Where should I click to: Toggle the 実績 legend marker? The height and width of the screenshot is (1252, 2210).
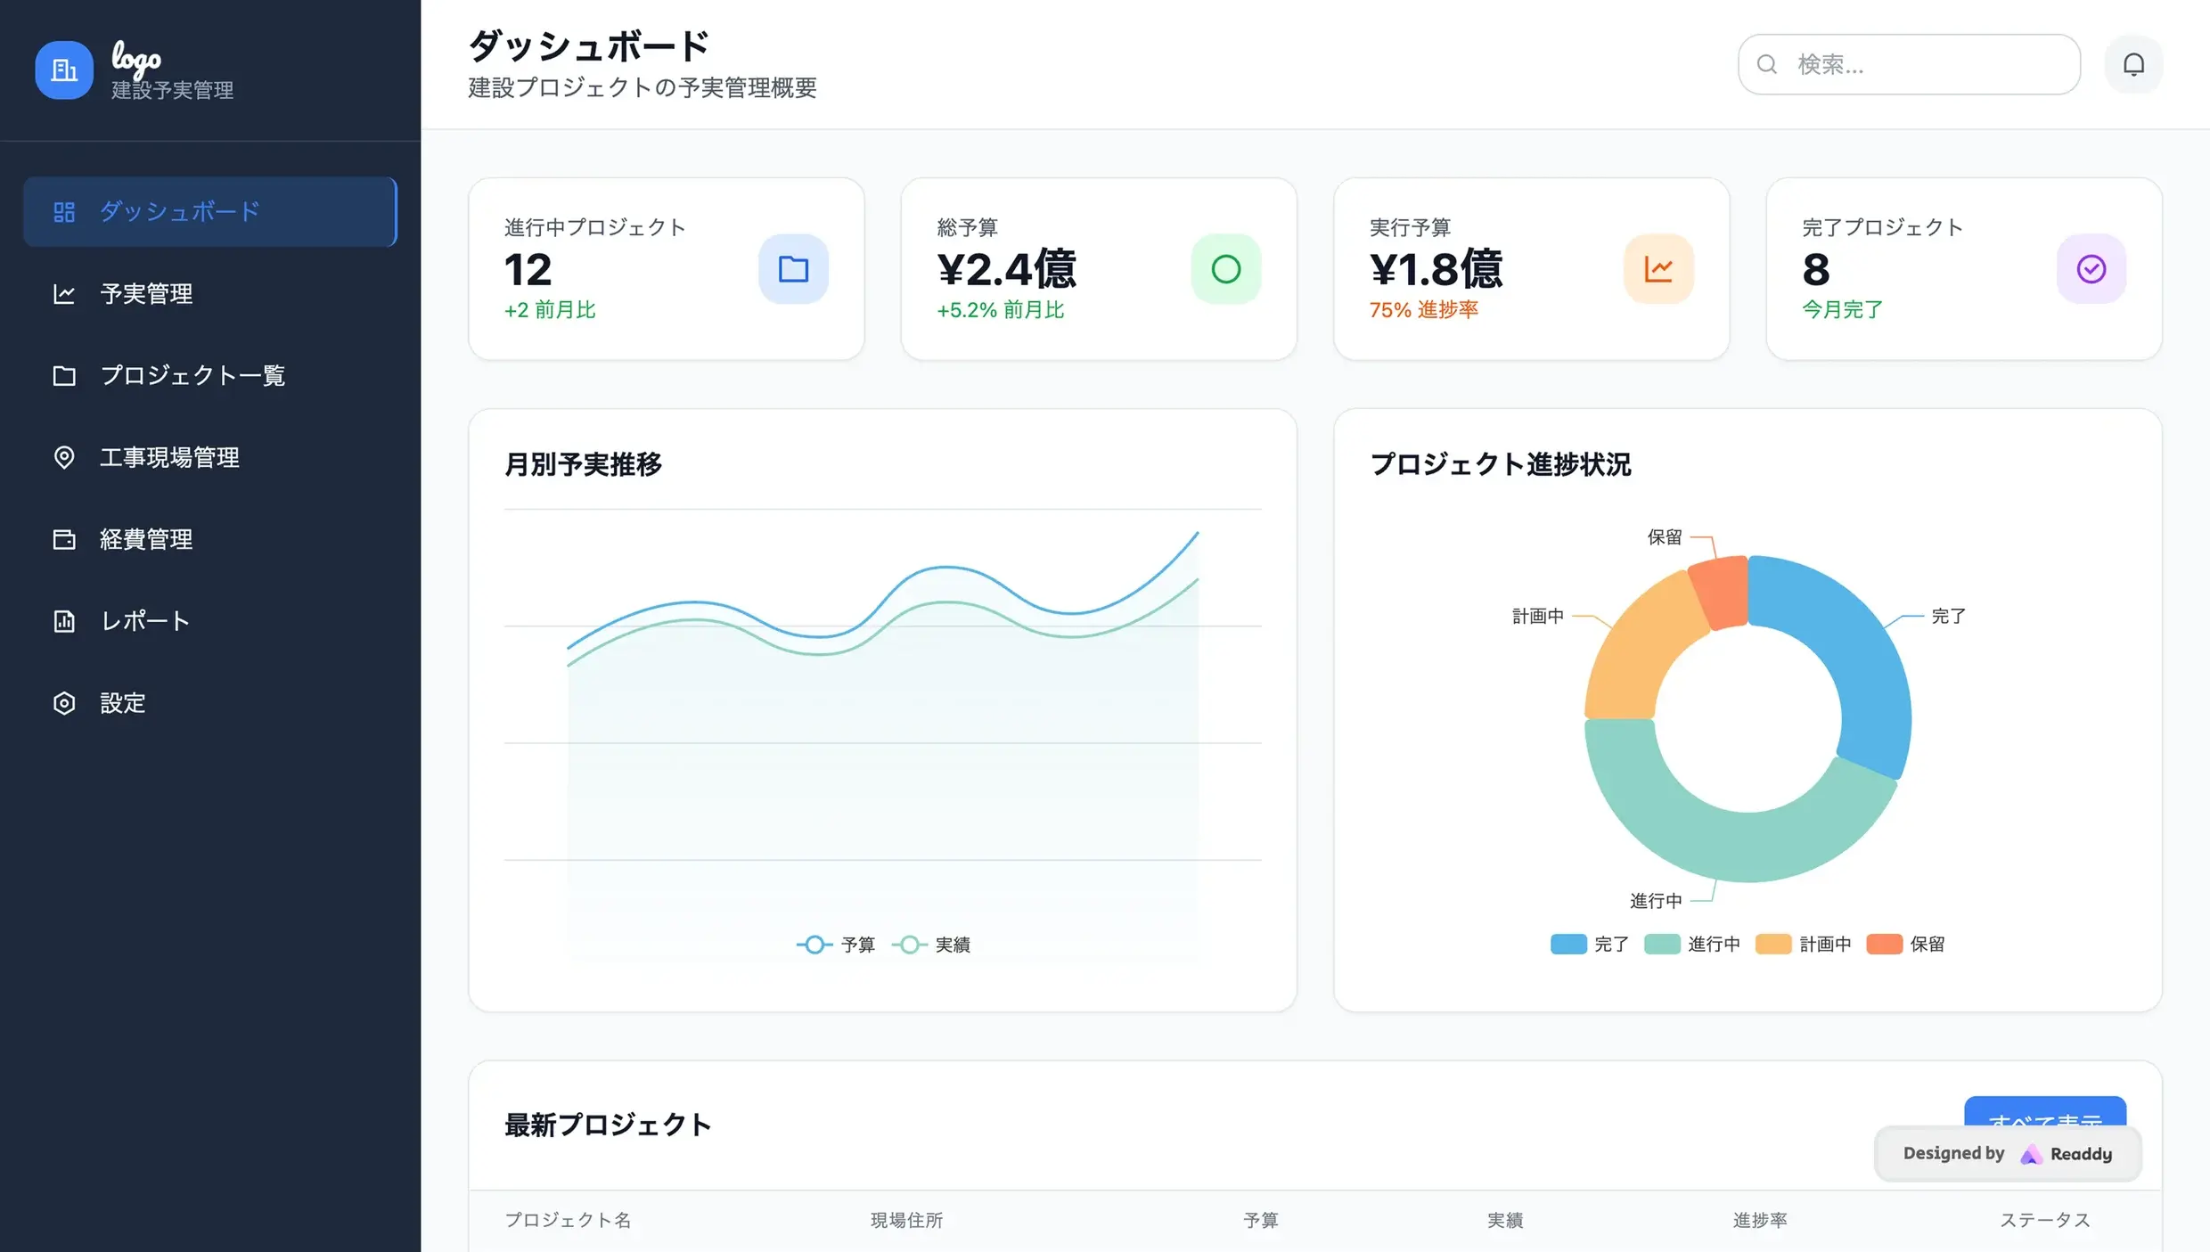pos(910,944)
